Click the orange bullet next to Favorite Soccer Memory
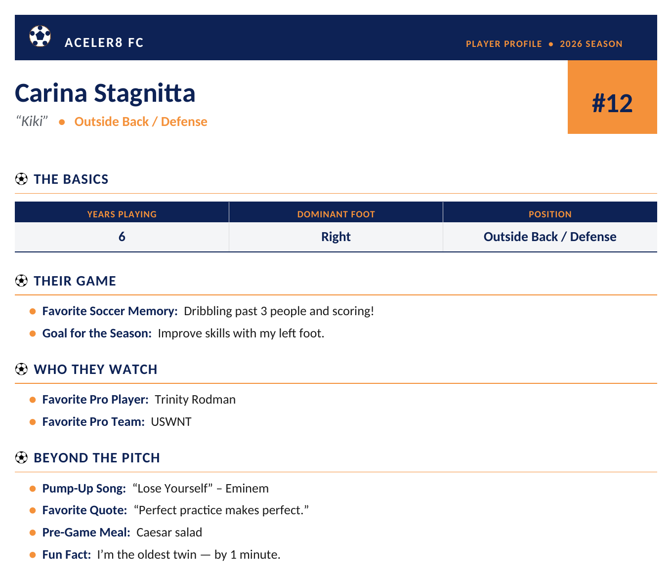This screenshot has height=576, width=672. [33, 311]
